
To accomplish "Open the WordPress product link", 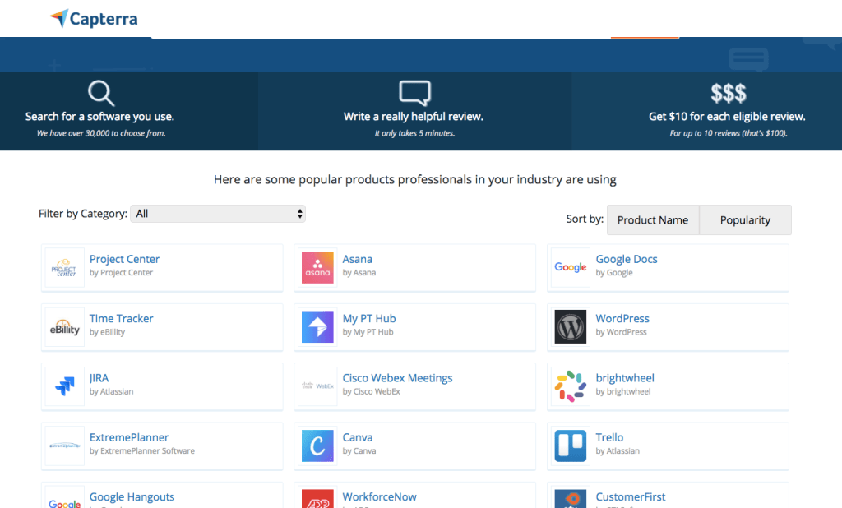I will pyautogui.click(x=622, y=318).
